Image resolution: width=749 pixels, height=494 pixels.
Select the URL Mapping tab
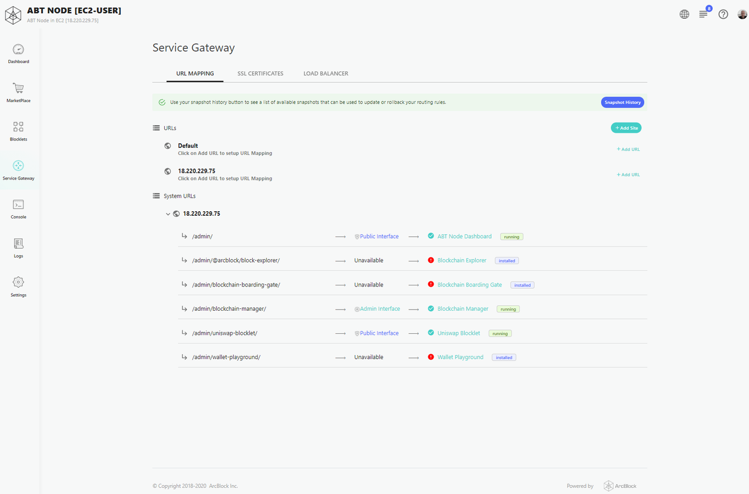click(x=195, y=74)
